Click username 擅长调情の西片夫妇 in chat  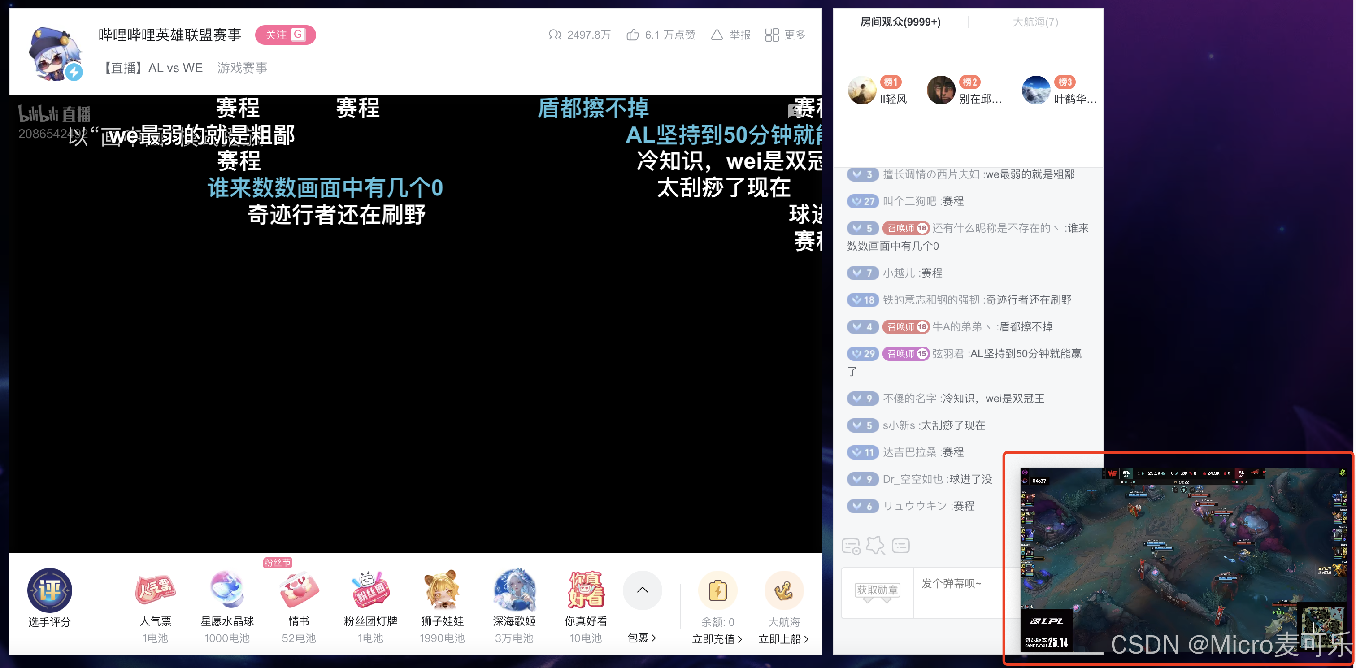[x=930, y=174]
